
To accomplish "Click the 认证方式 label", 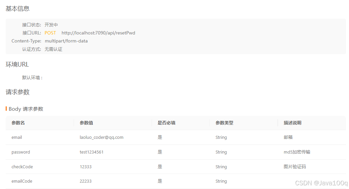I will click(31, 49).
